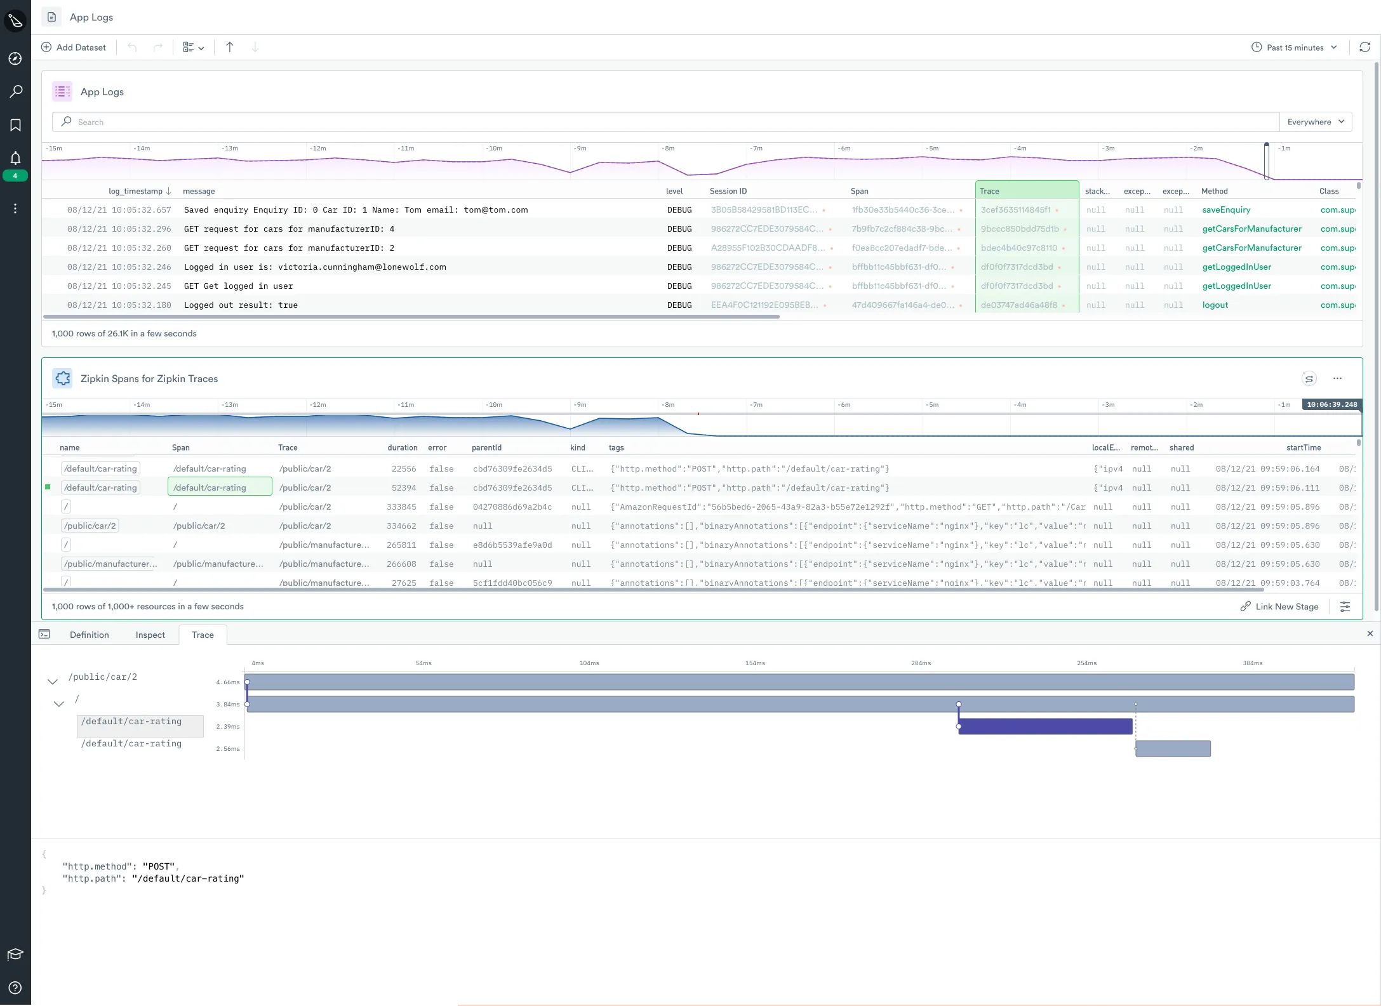The width and height of the screenshot is (1381, 1006).
Task: Click into the App Logs search field
Action: point(665,122)
